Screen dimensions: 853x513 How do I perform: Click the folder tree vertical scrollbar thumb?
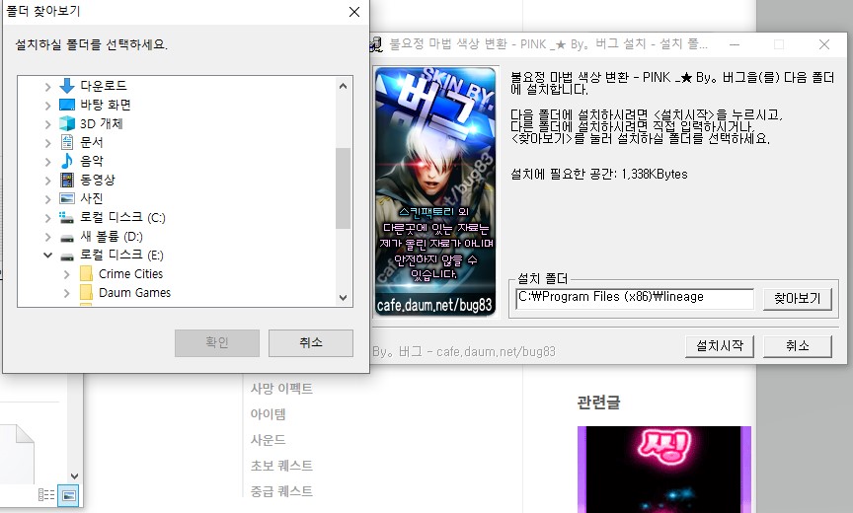click(343, 188)
